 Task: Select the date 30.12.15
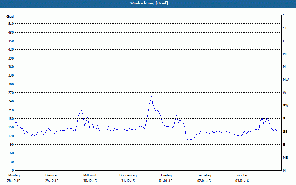(90, 181)
